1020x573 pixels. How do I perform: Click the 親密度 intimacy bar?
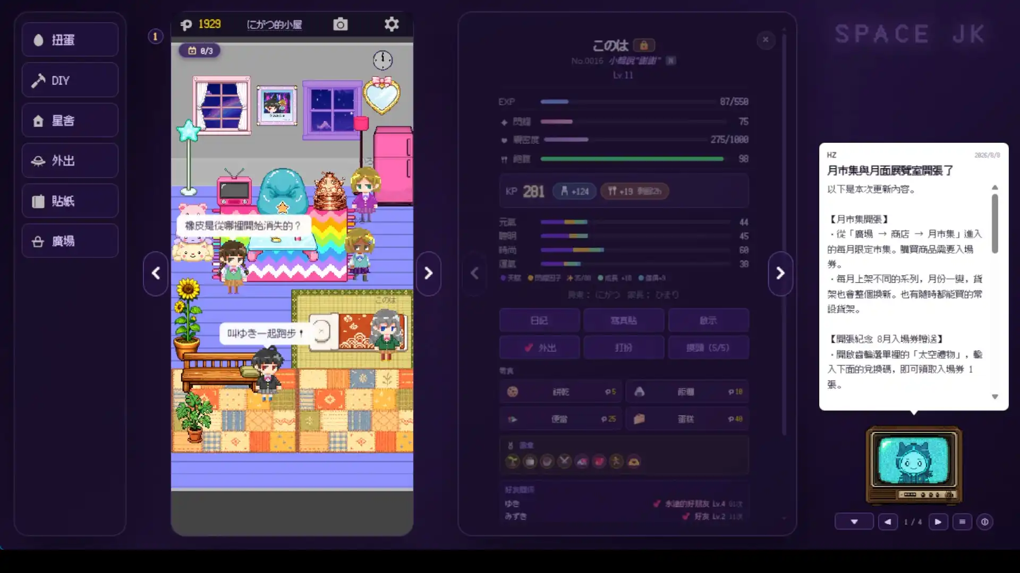[x=626, y=140]
